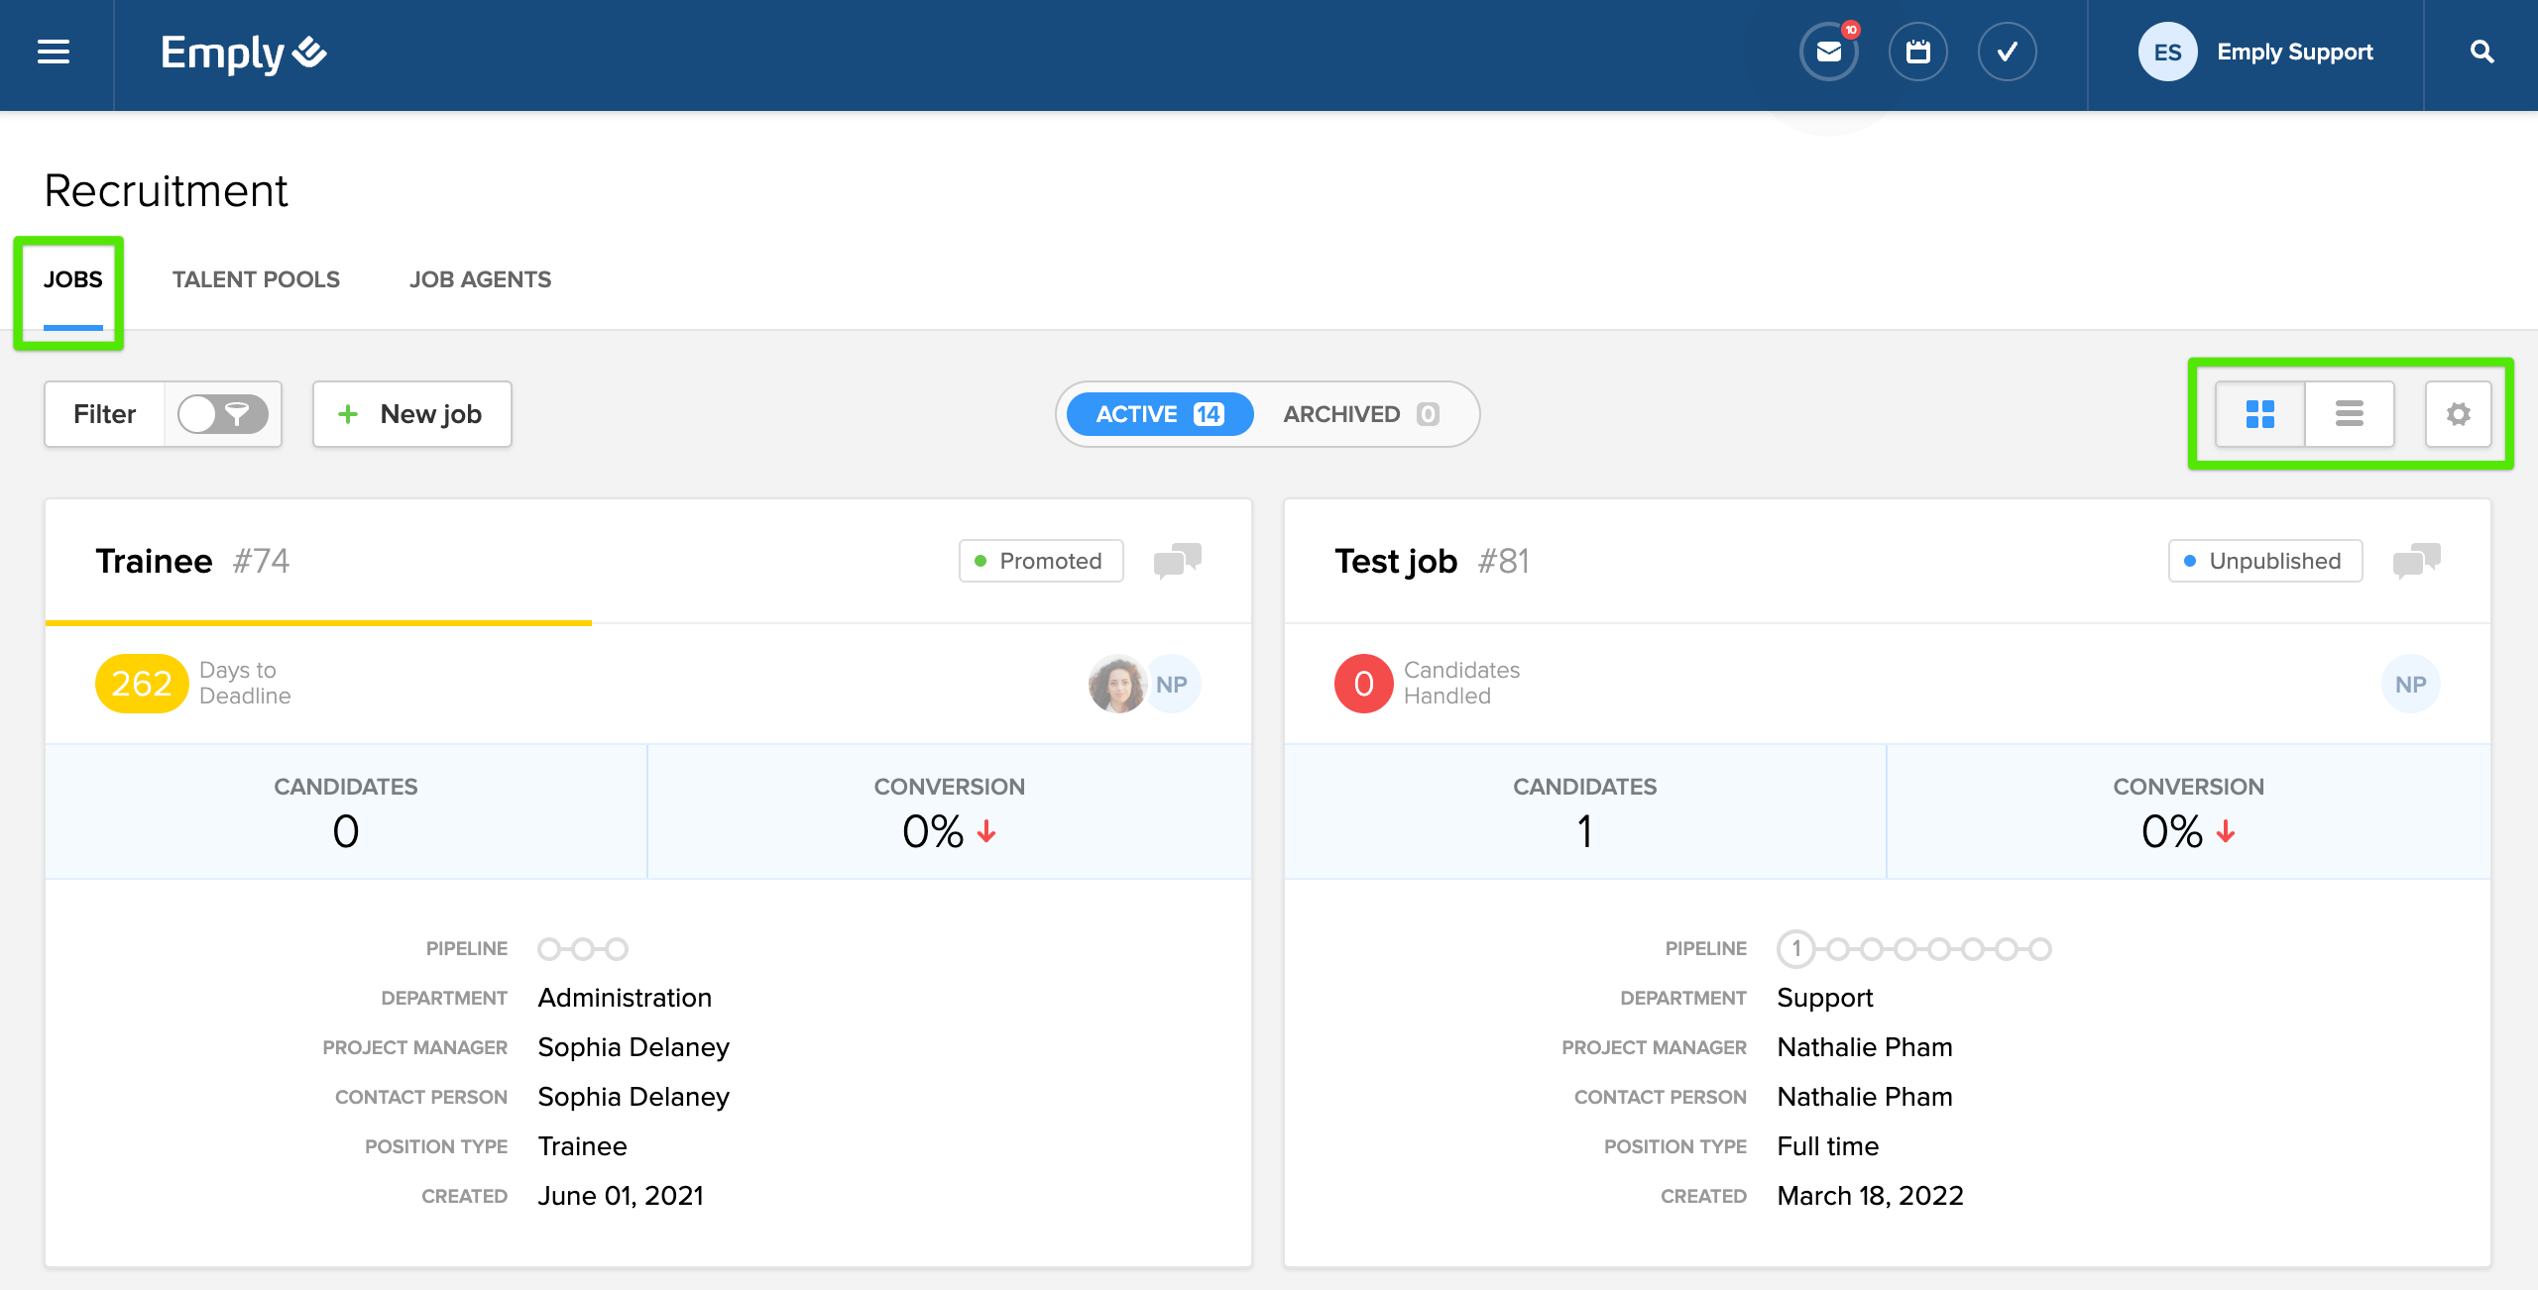This screenshot has height=1290, width=2538.
Task: Toggle the Filter switch on
Action: pyautogui.click(x=222, y=414)
